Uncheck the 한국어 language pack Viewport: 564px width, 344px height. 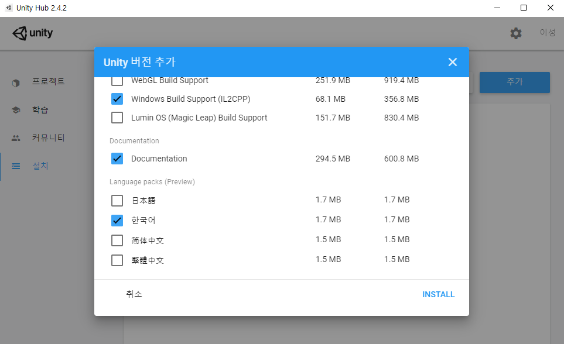tap(117, 220)
